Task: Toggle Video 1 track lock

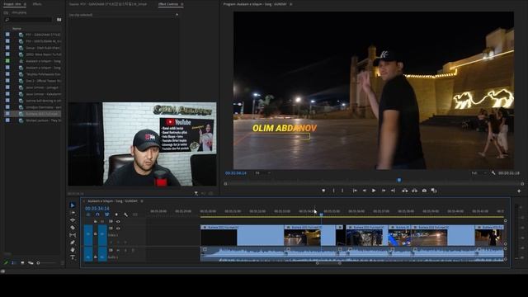Action: pyautogui.click(x=96, y=233)
